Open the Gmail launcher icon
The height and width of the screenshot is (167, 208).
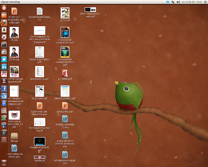[x=4, y=74]
